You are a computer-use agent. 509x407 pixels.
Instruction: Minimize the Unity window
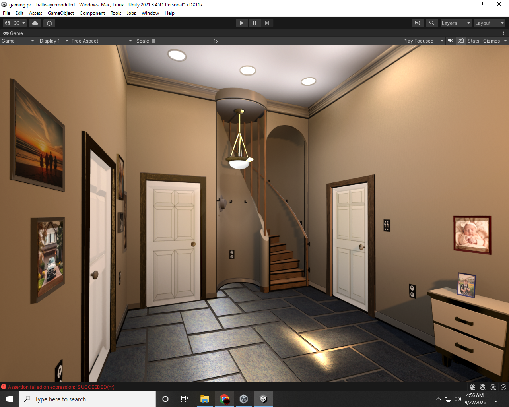click(x=463, y=4)
